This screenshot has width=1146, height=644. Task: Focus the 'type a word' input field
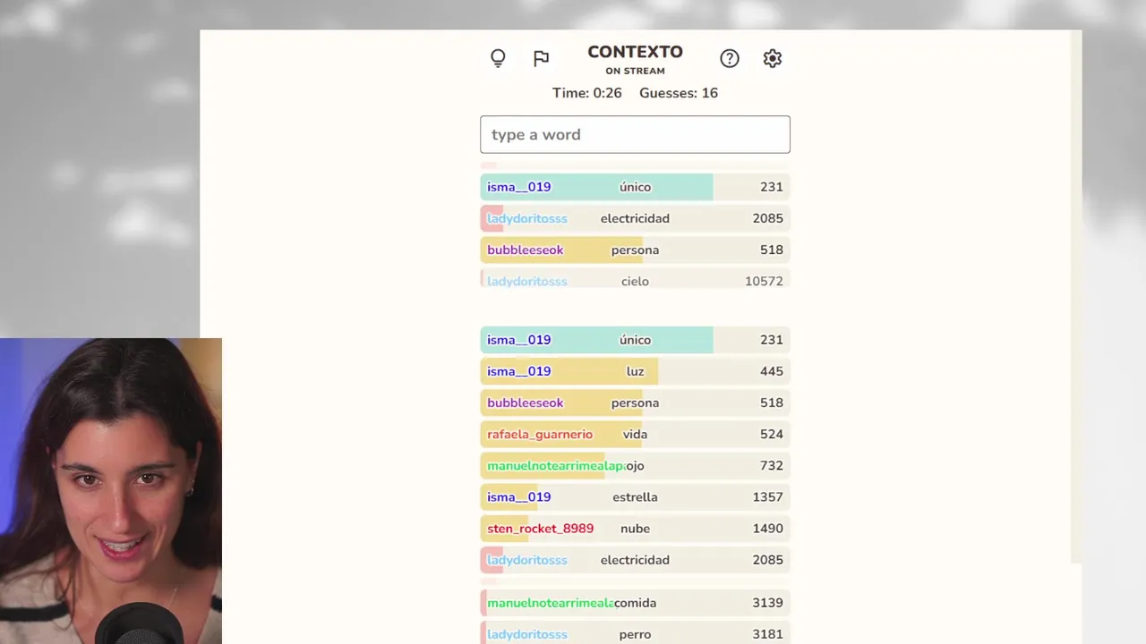(635, 134)
